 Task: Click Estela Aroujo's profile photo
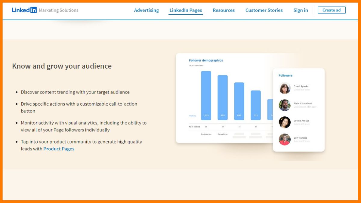point(285,122)
